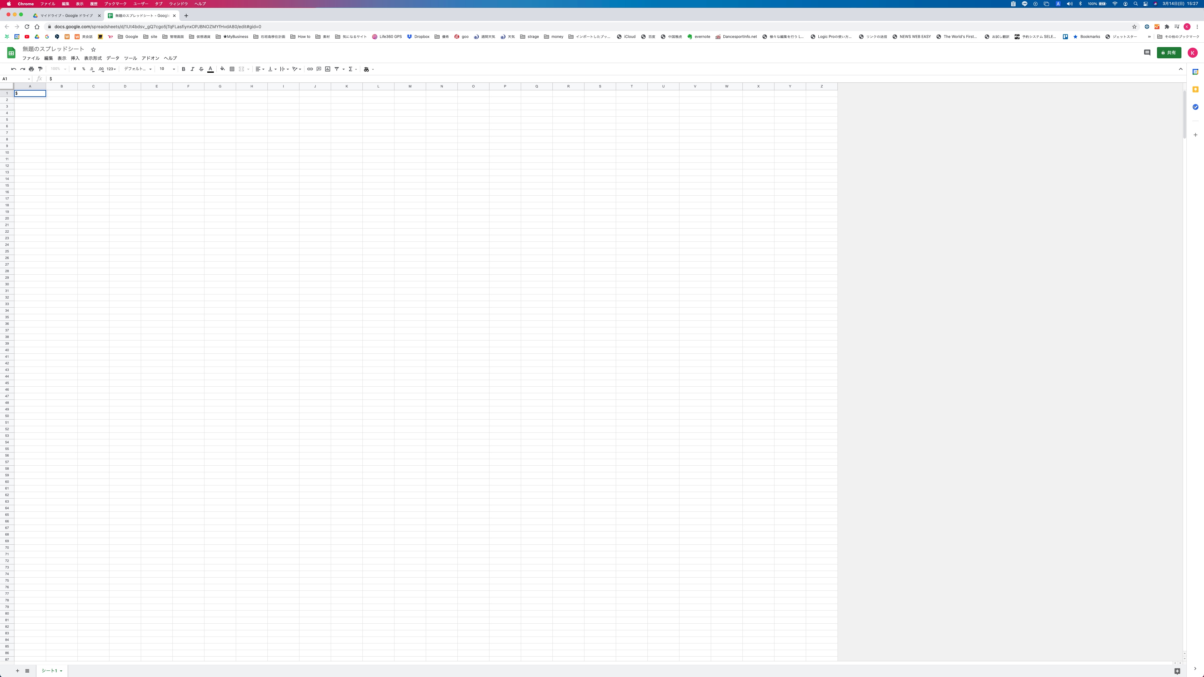Open the データ menu
Screen dimensions: 1204x677
[x=113, y=58]
